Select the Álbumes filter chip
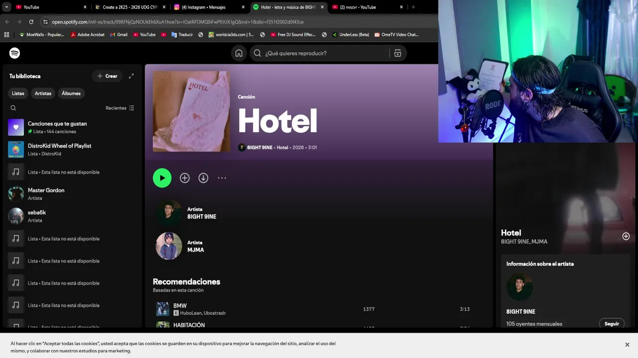The image size is (638, 358). [x=71, y=93]
